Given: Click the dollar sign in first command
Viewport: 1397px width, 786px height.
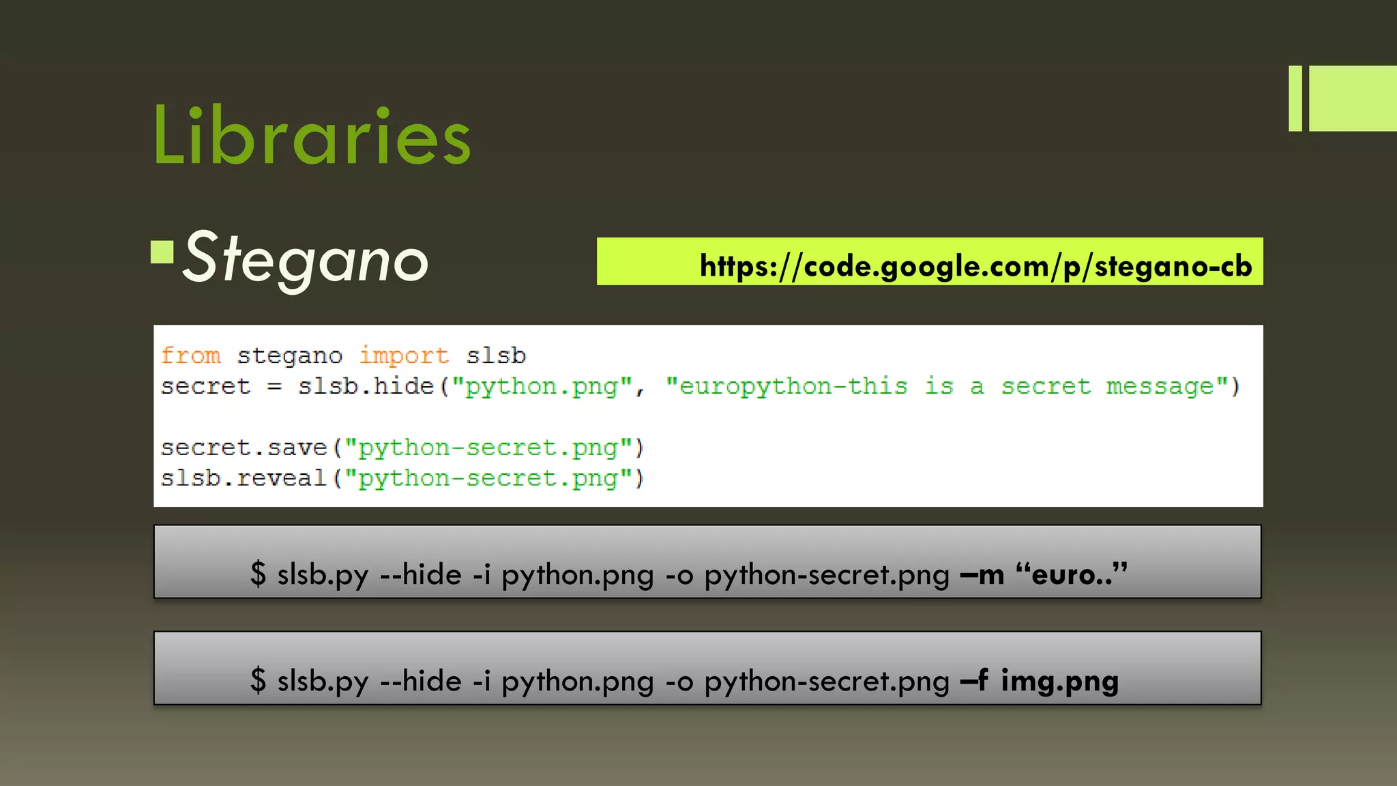Looking at the screenshot, I should (x=258, y=574).
